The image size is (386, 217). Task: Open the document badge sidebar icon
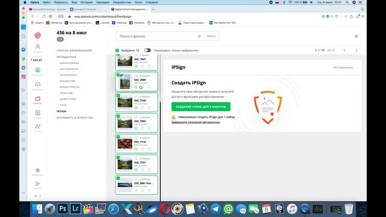pos(37,113)
